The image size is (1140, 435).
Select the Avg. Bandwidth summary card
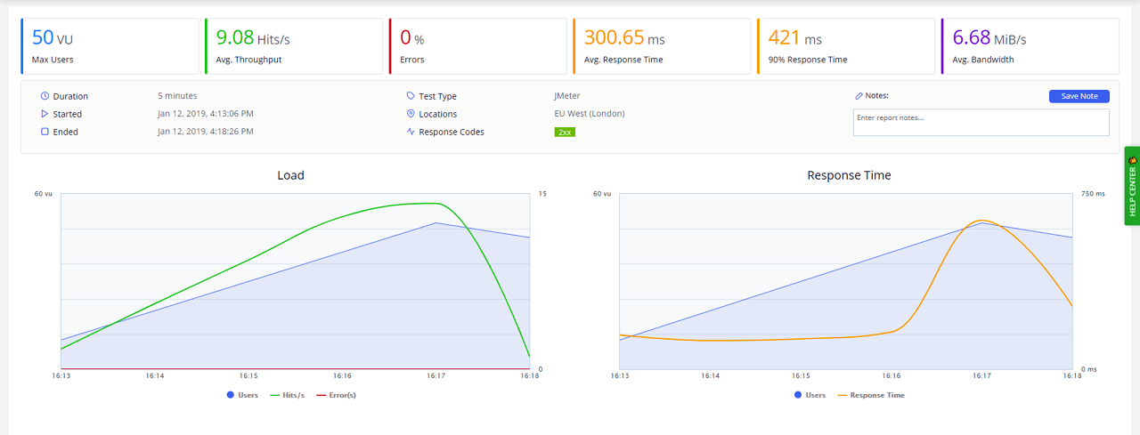click(x=1029, y=46)
